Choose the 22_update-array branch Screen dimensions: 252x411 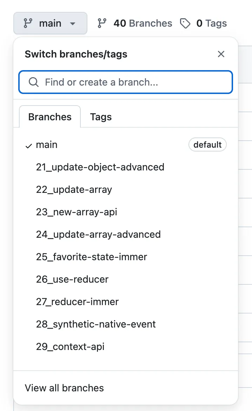click(126, 189)
